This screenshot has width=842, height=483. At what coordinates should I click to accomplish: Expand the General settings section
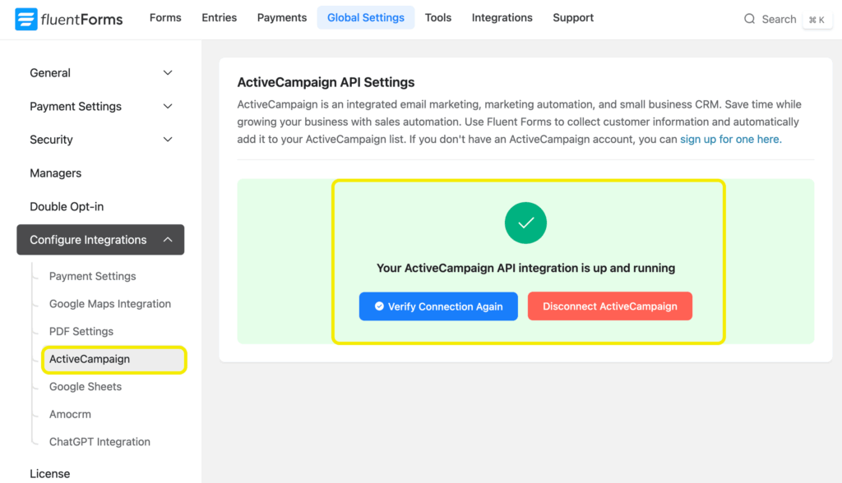pyautogui.click(x=100, y=73)
